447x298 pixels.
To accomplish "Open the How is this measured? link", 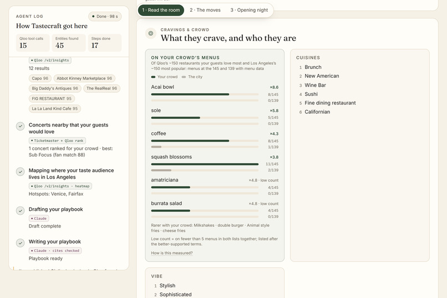I will click(x=172, y=253).
